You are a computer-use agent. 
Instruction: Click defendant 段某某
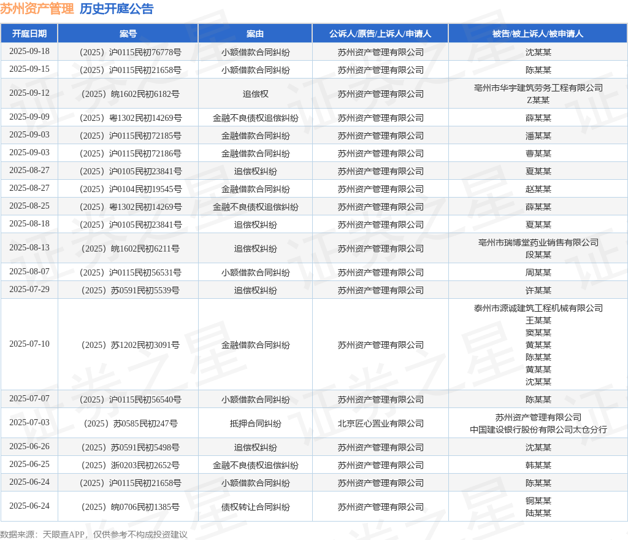click(x=538, y=255)
